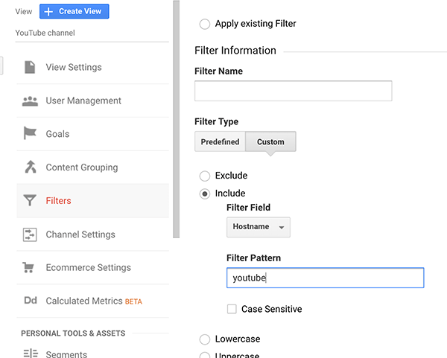Viewport: 447px width, 358px height.
Task: Switch to the Custom filter type tab
Action: click(x=270, y=141)
